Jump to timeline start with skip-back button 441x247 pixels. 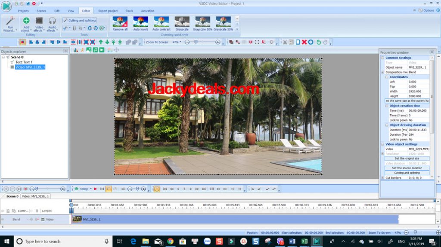165,189
